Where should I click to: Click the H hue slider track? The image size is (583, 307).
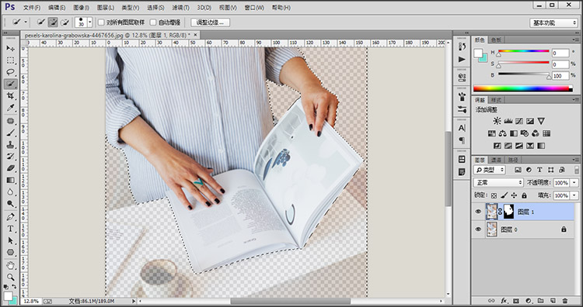523,51
